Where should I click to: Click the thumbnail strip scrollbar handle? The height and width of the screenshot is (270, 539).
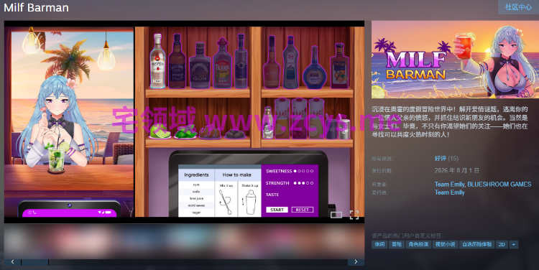tap(34, 262)
